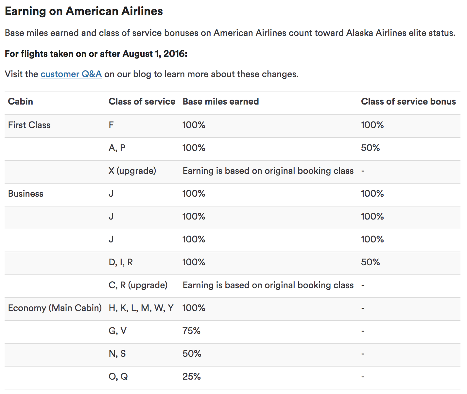This screenshot has height=394, width=467.
Task: Click the 75% base miles value
Action: coord(191,331)
